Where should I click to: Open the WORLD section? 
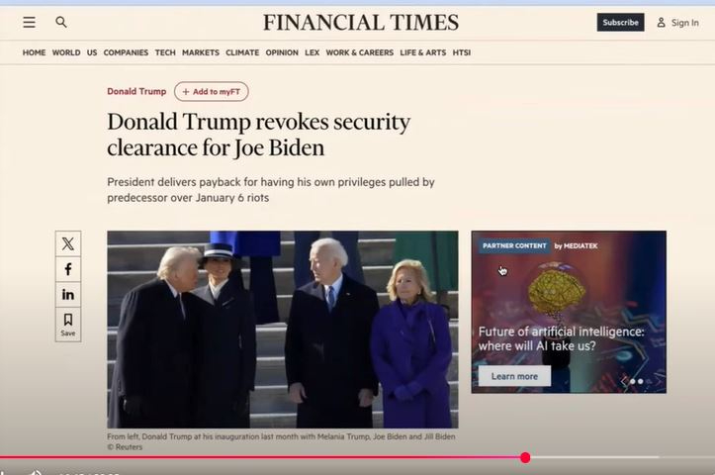coord(66,52)
